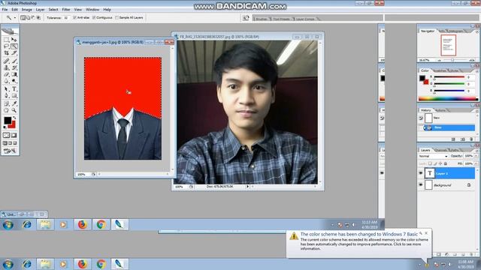Viewport: 481px width, 270px height.
Task: Open the Navigator panel menu arrow
Action: [476, 31]
